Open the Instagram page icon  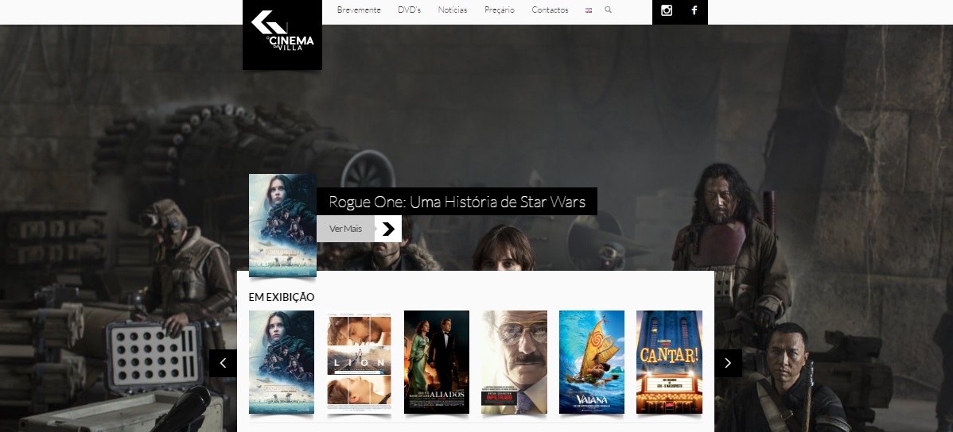666,10
